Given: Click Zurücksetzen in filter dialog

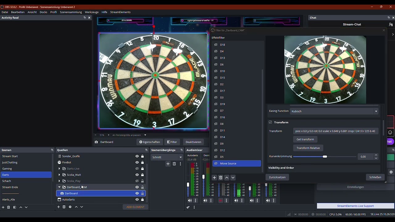Looking at the screenshot, I should [x=277, y=177].
